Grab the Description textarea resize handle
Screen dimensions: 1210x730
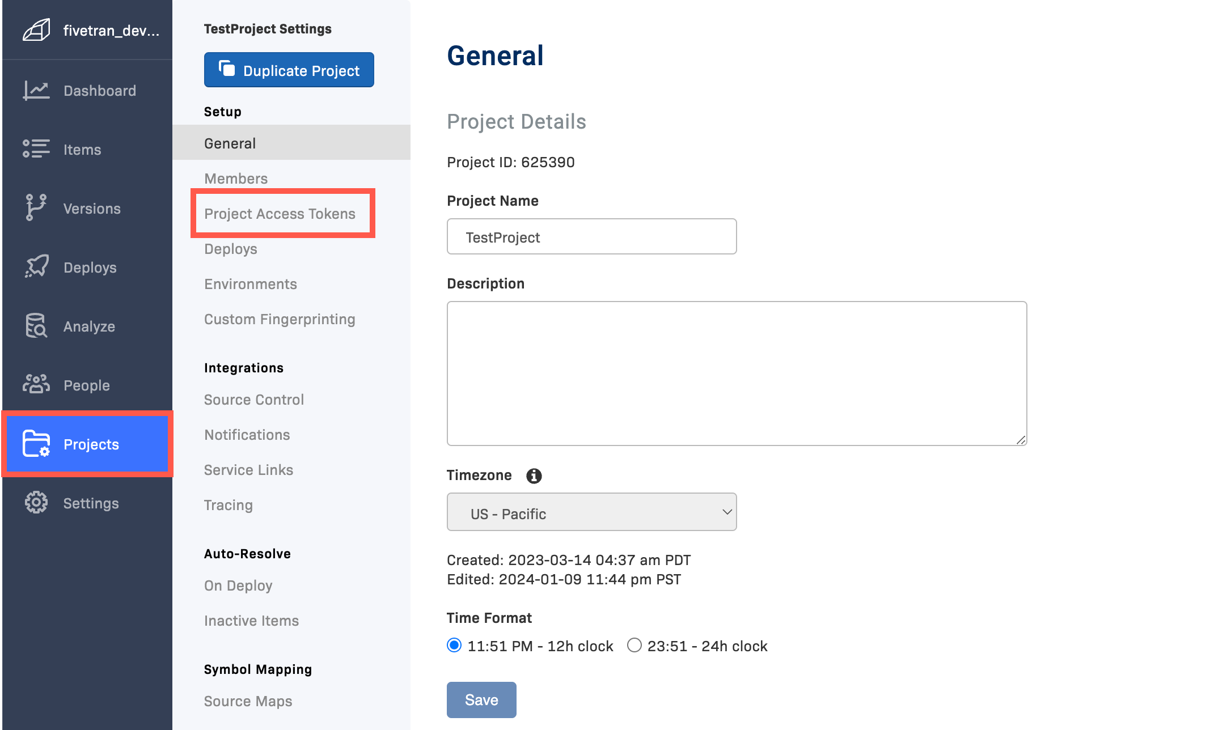[1021, 440]
